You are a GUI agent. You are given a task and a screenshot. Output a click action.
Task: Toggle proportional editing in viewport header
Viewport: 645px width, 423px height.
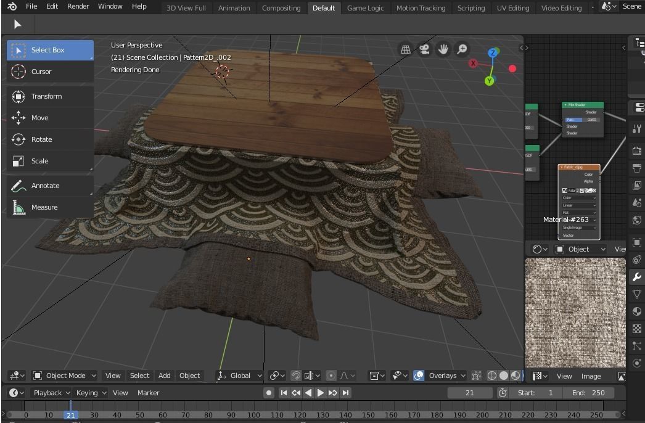pos(331,376)
